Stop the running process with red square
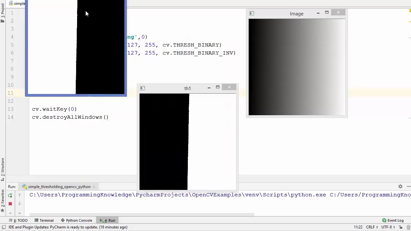Image resolution: width=411 pixels, height=231 pixels. [x=10, y=204]
